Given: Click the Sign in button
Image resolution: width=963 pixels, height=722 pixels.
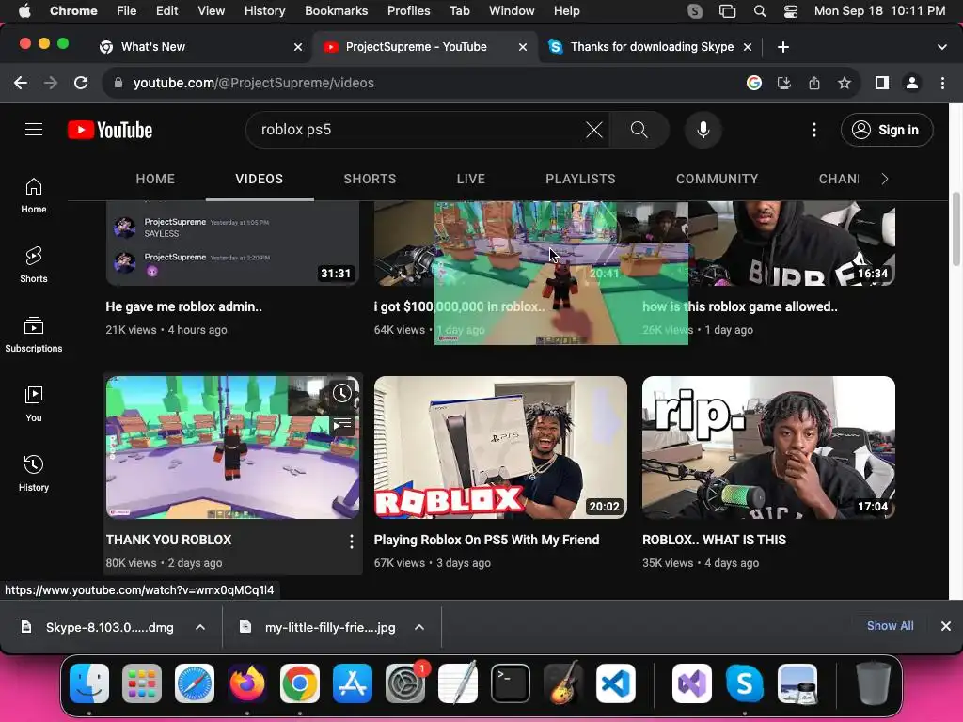Looking at the screenshot, I should pyautogui.click(x=887, y=130).
